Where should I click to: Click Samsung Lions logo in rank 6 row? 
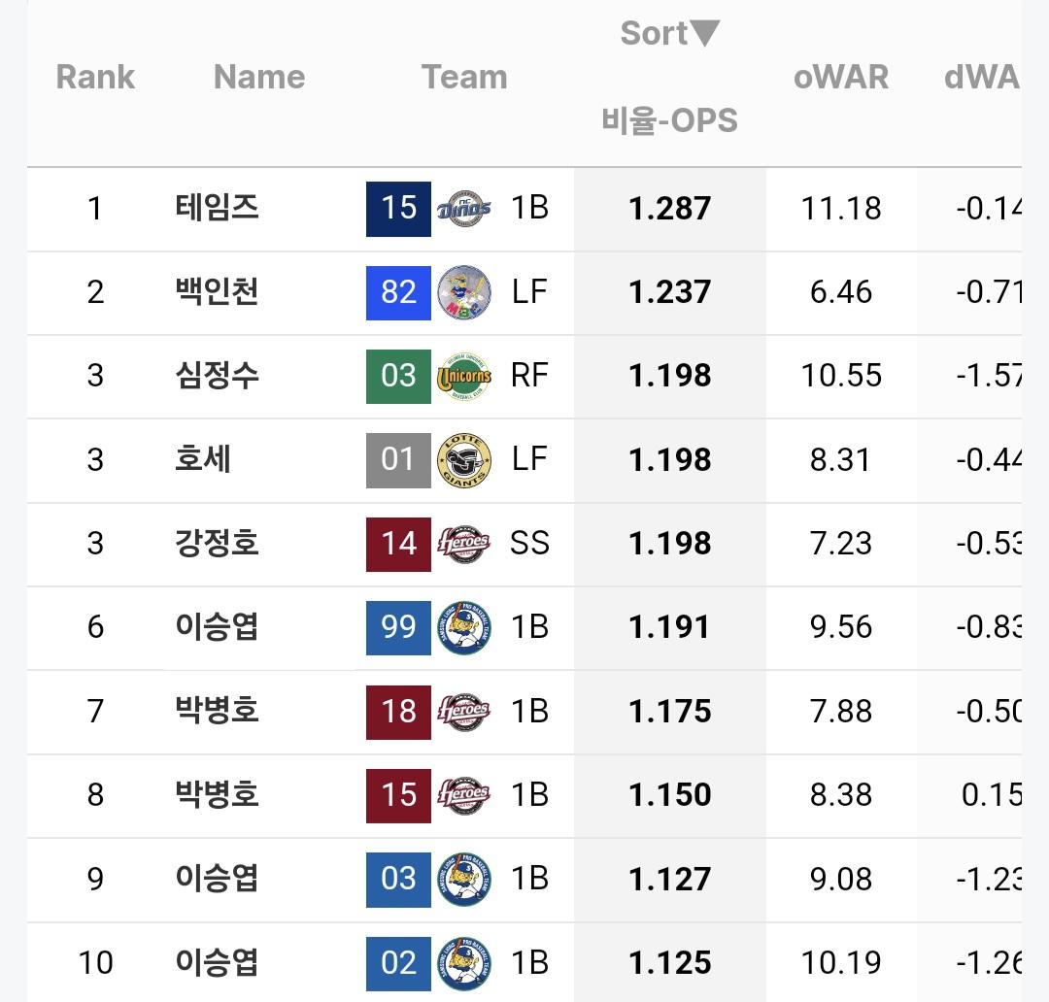pyautogui.click(x=463, y=627)
